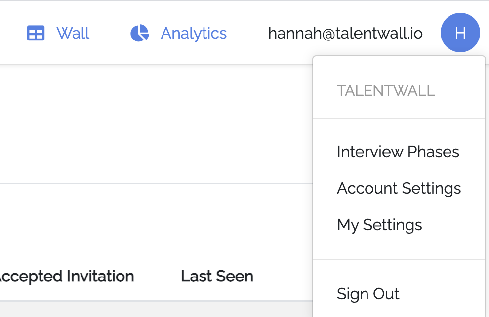Sort by the Last Seen column header

217,277
